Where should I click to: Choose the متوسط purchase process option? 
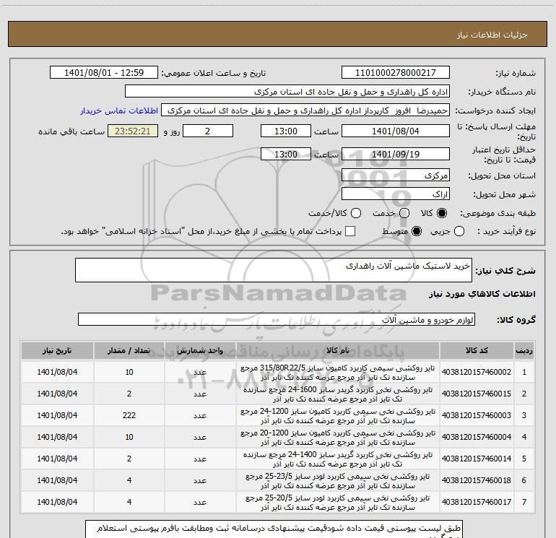(x=417, y=231)
